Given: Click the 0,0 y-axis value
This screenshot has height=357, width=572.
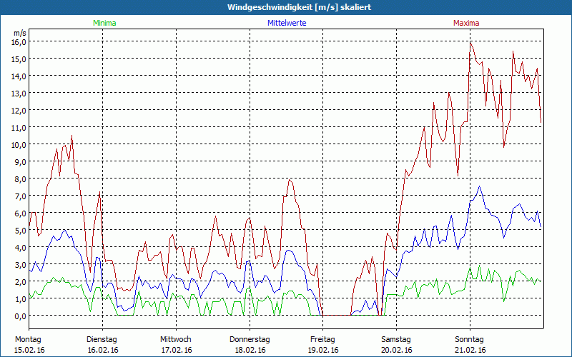Looking at the screenshot, I should tap(21, 316).
